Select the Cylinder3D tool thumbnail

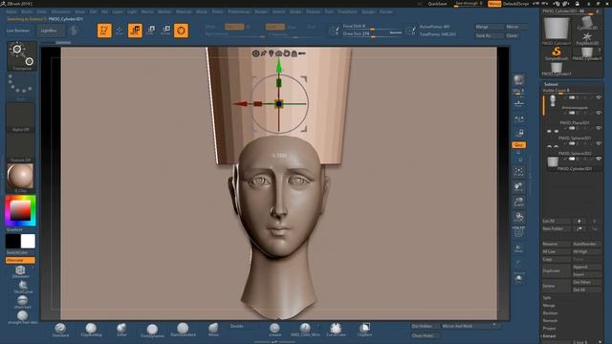(586, 23)
